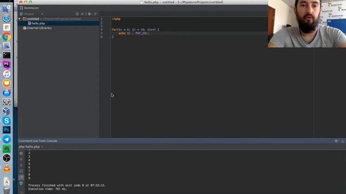Open Photoshop from the dock
The image size is (346, 194).
(x=6, y=130)
